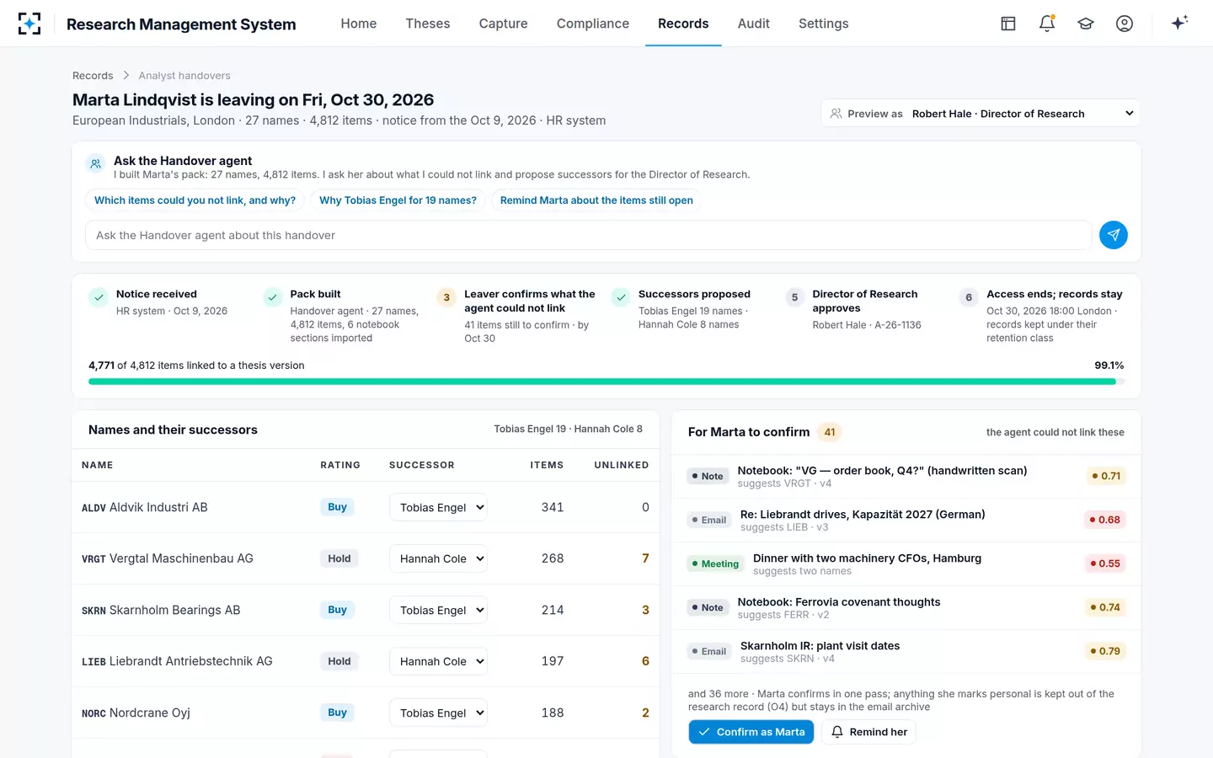Open "Notebook: Ferrovia covenant thoughts" item
Image resolution: width=1213 pixels, height=758 pixels.
906,607
